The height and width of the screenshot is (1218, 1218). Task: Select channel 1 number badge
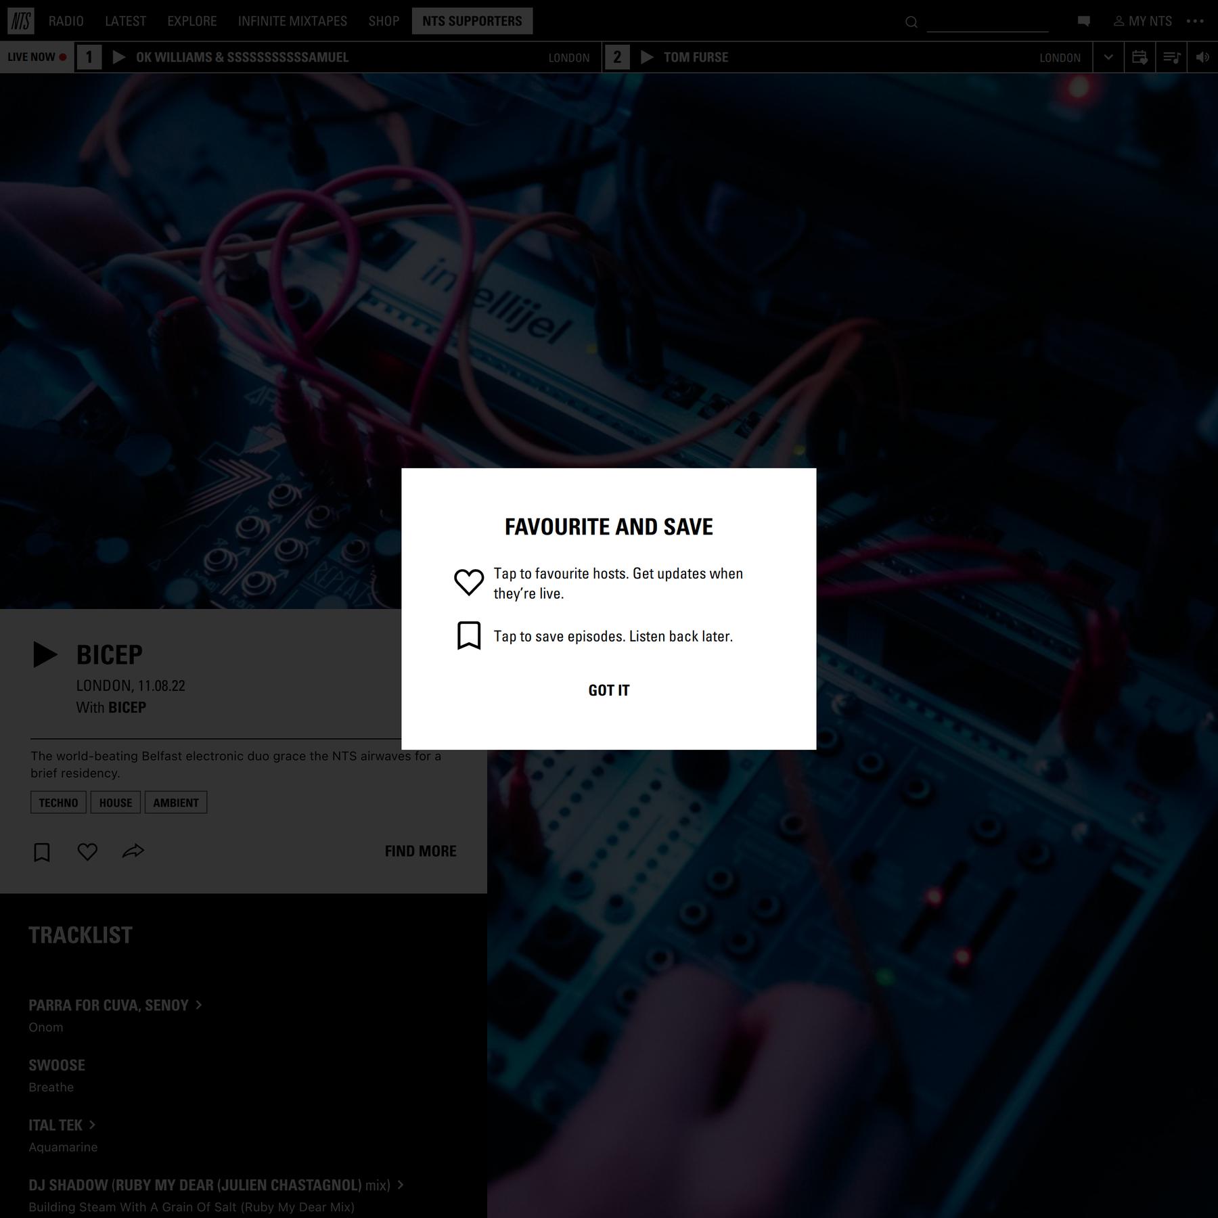[x=89, y=58]
